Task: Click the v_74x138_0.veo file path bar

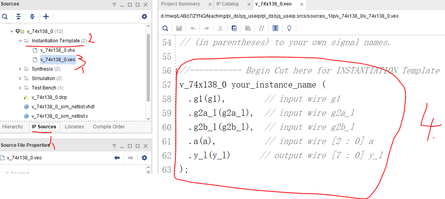Action: (x=279, y=16)
